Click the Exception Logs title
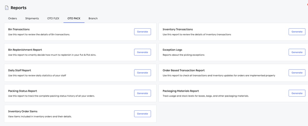The image size is (308, 126). [x=173, y=50]
